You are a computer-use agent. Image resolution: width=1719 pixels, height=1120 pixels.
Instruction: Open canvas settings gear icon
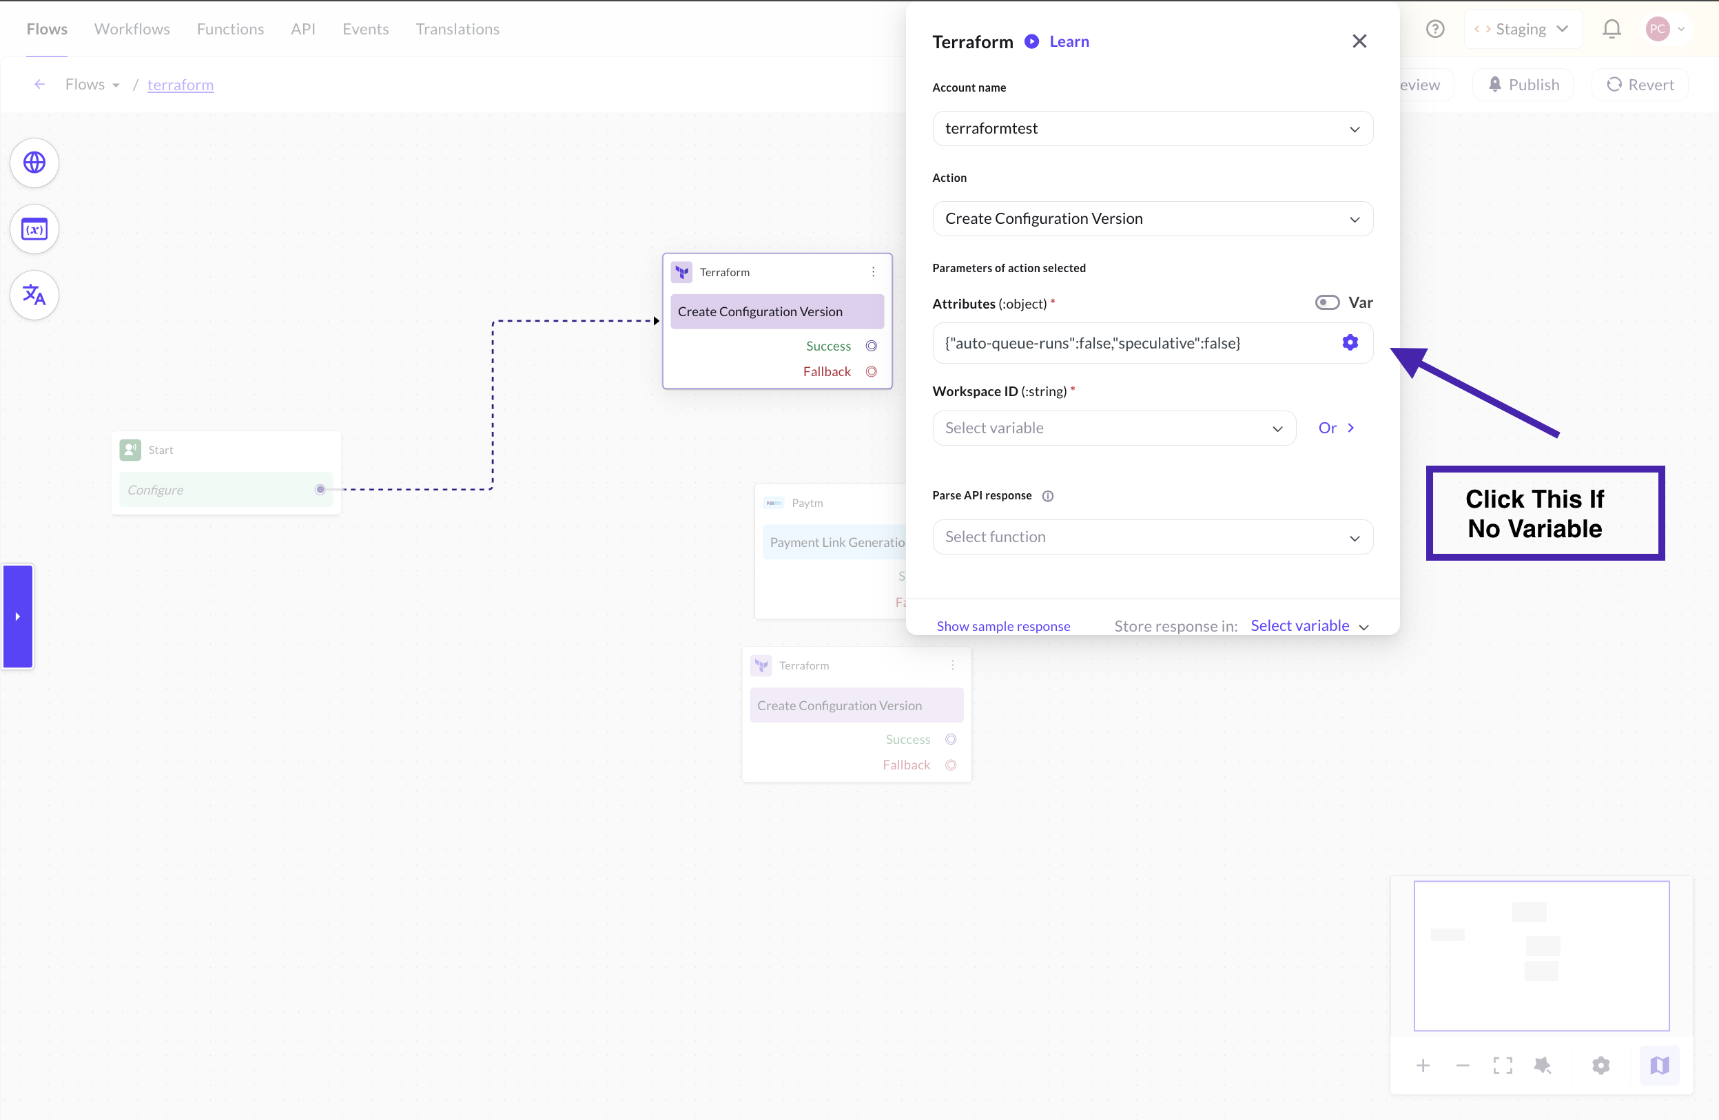coord(1600,1065)
